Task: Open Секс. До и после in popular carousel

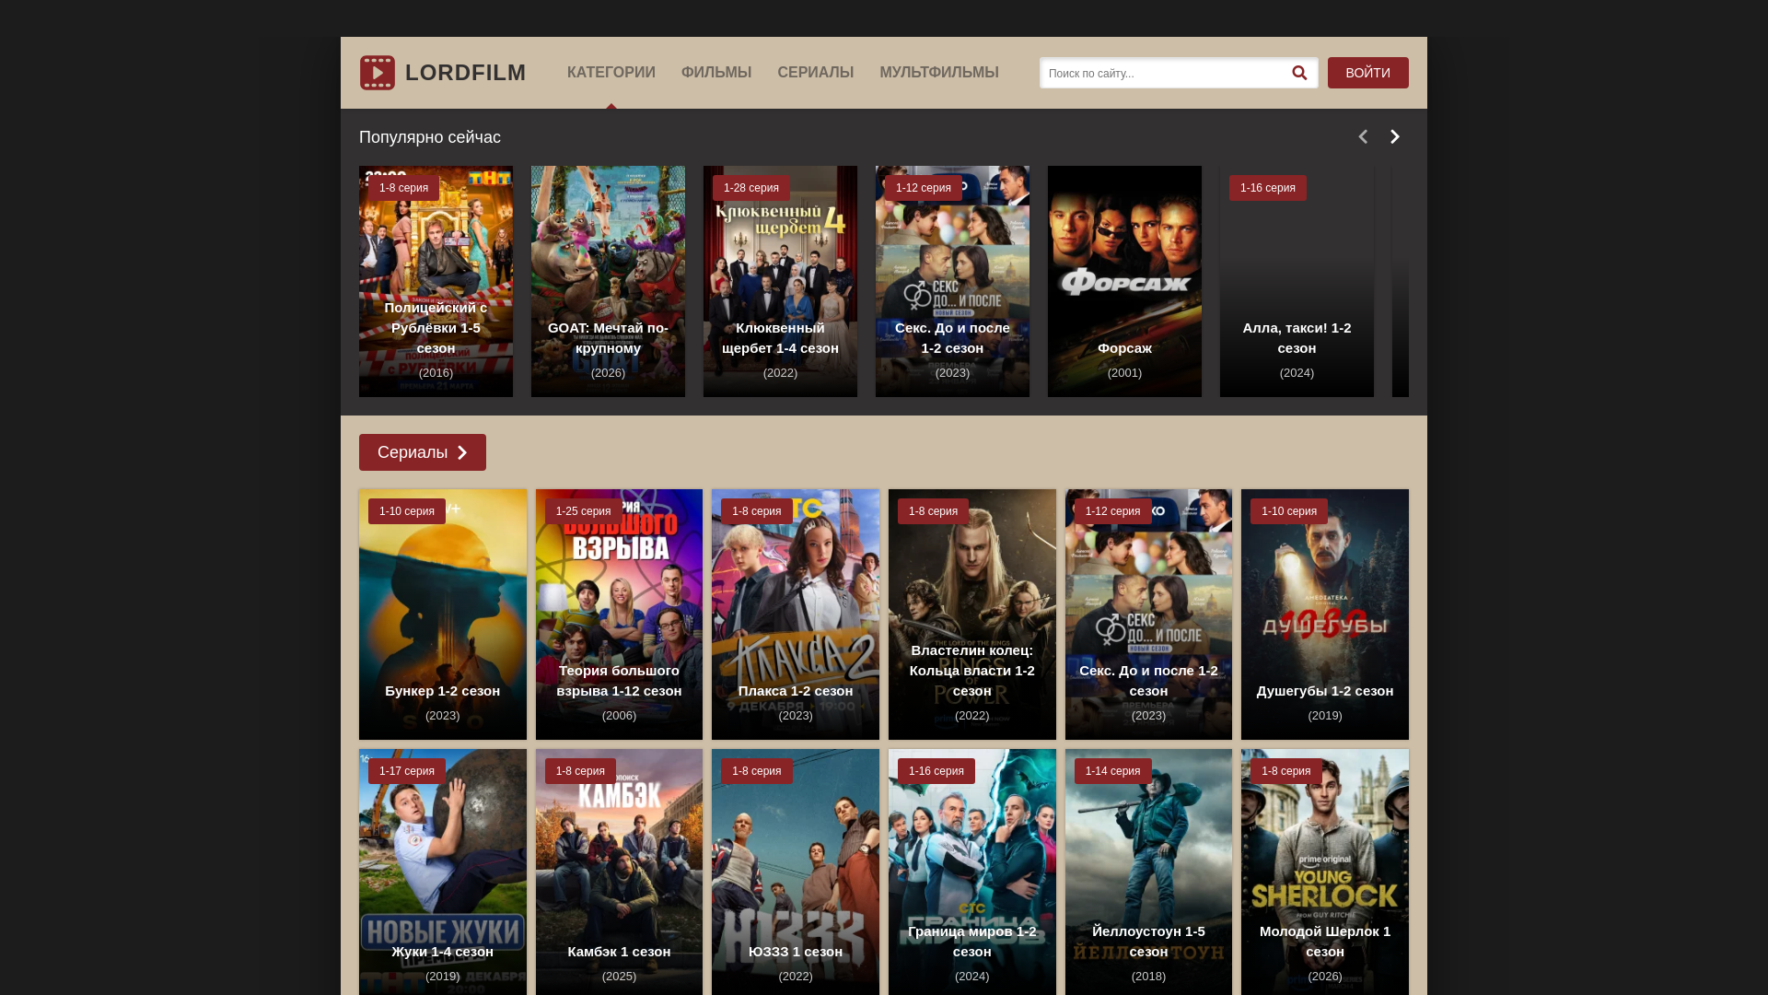Action: click(x=952, y=281)
